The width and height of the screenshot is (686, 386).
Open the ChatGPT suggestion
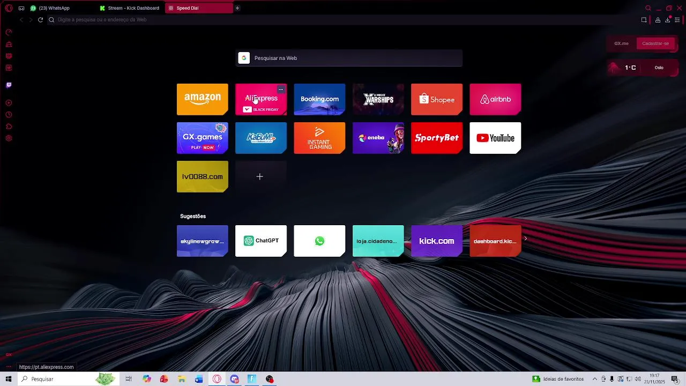261,241
